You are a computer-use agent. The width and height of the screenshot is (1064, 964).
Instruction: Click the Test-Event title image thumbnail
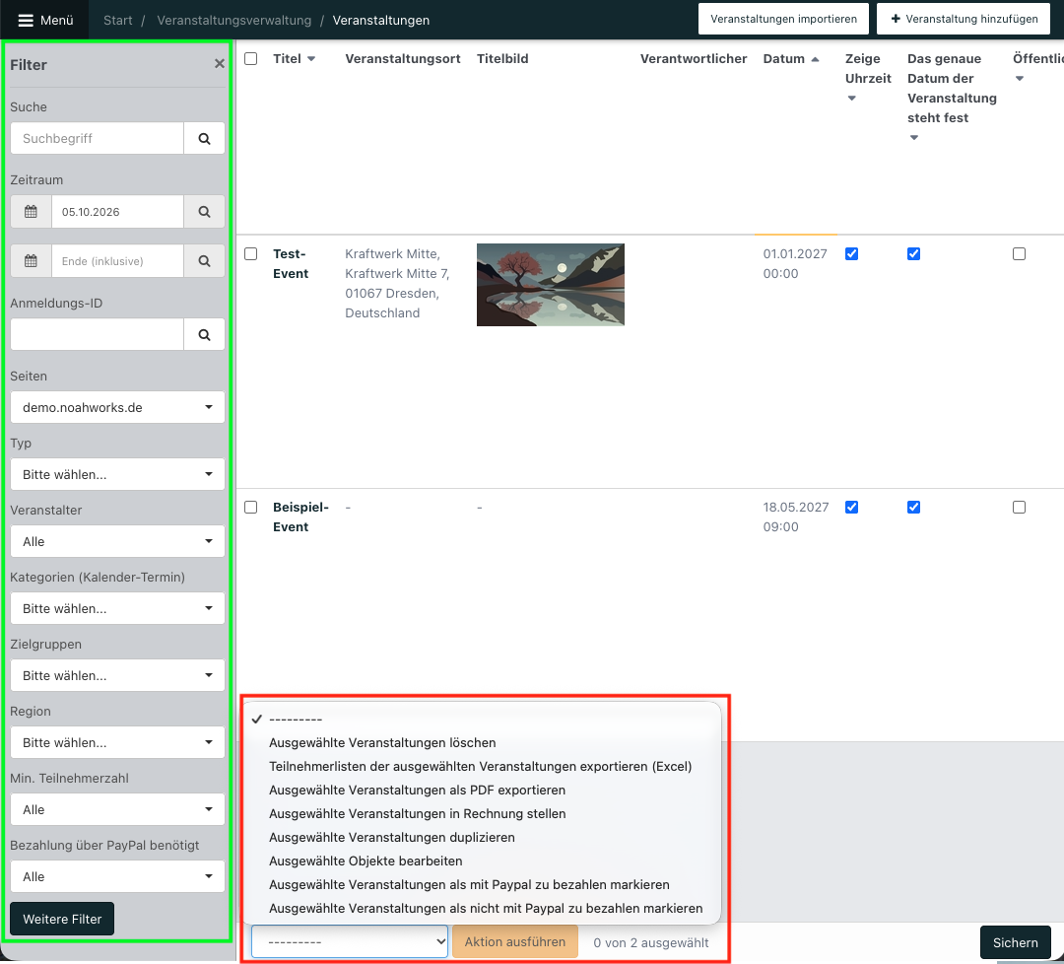[551, 285]
